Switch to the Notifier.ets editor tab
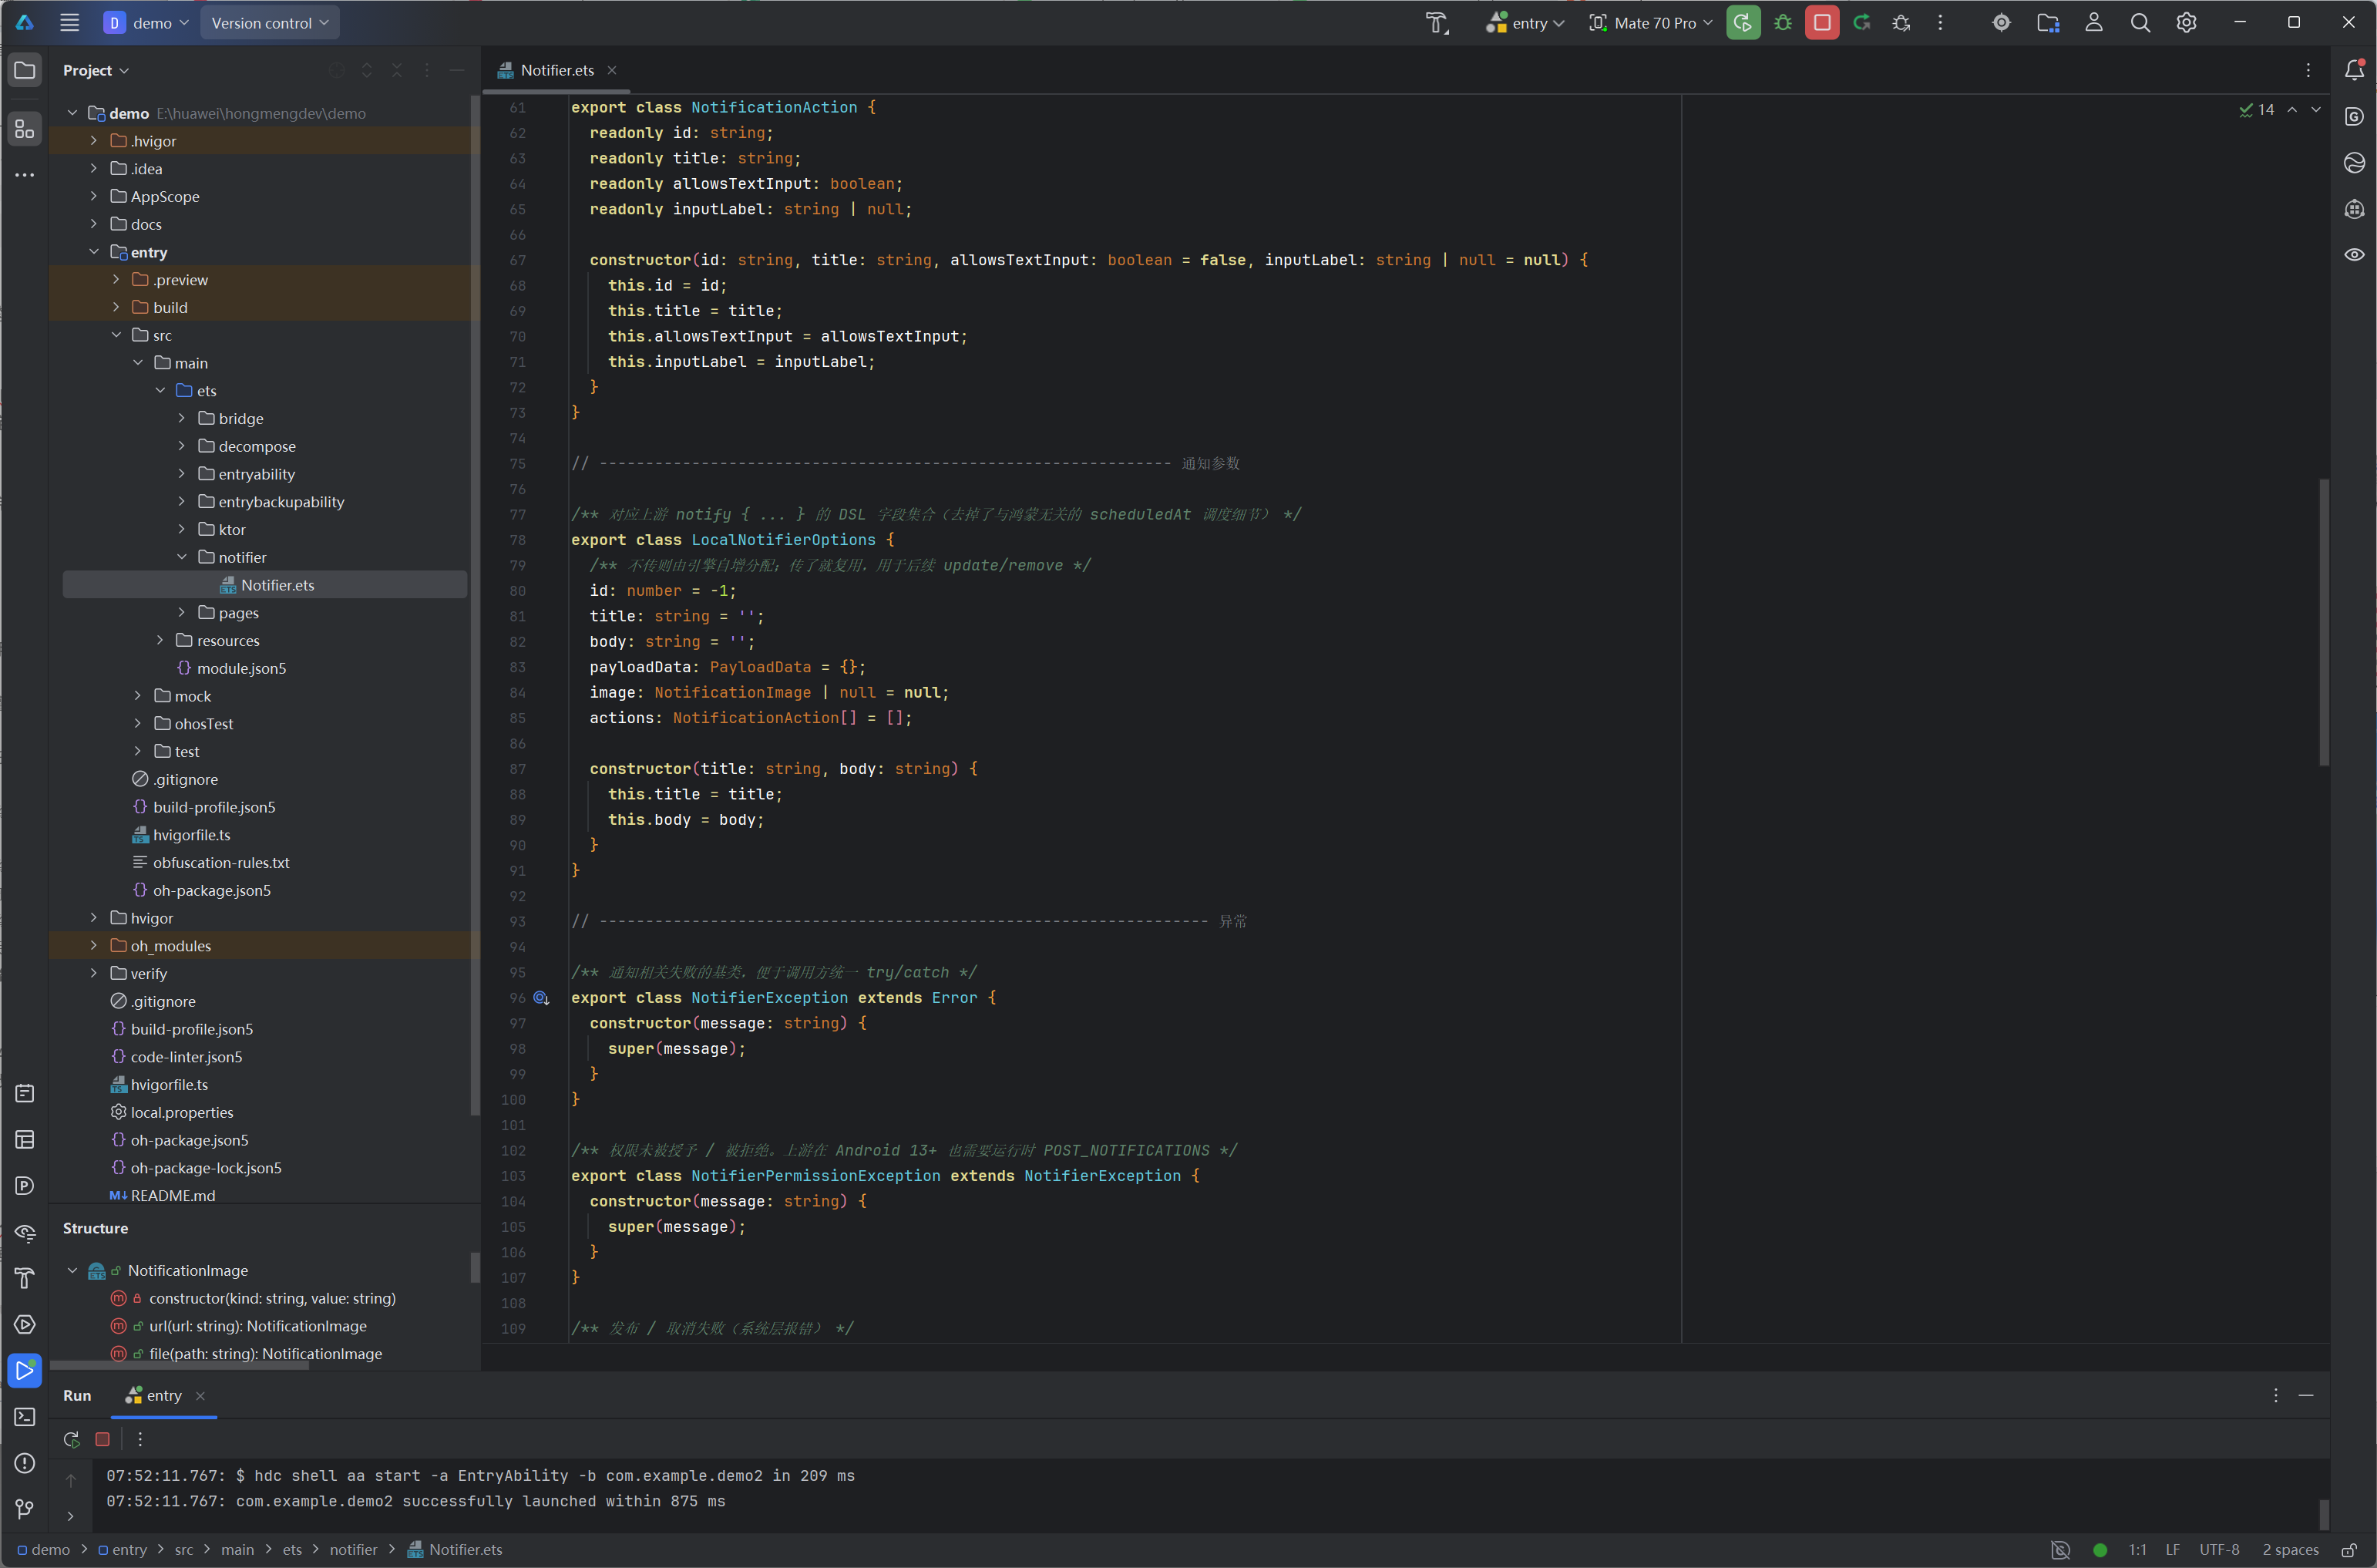Screen dimensions: 2377x1568 point(556,70)
